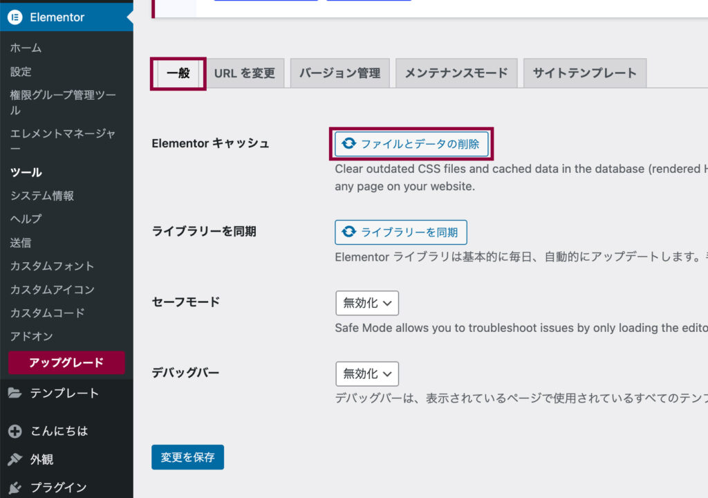Switch to the バージョン管理 tab
Screen dimensions: 708x498
pyautogui.click(x=339, y=73)
